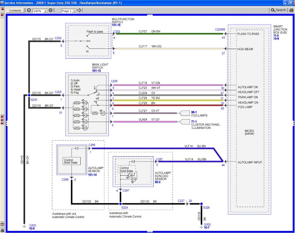Follow the 86-1 Fog Lamps reference
Screen dimensions: 295x233
click(194, 112)
